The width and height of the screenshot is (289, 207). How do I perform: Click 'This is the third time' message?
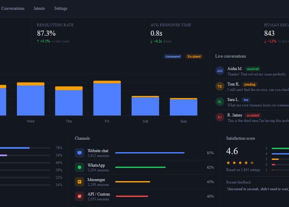258,121
